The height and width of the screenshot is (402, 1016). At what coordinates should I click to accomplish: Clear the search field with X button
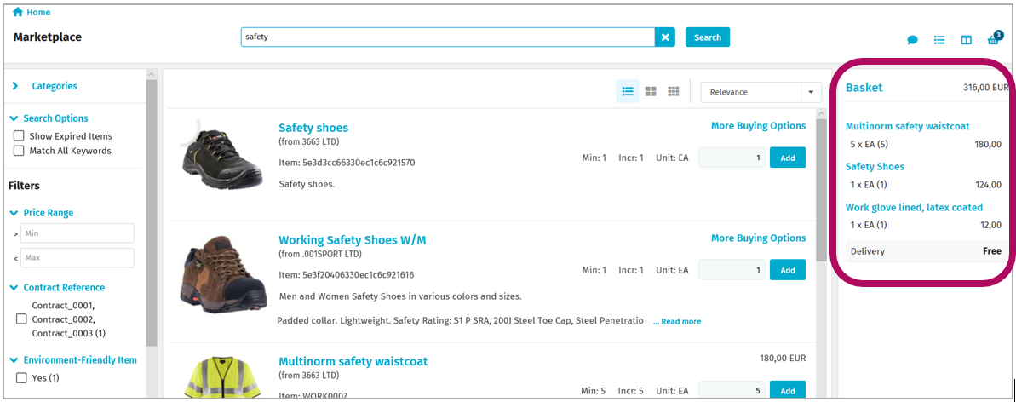point(665,37)
